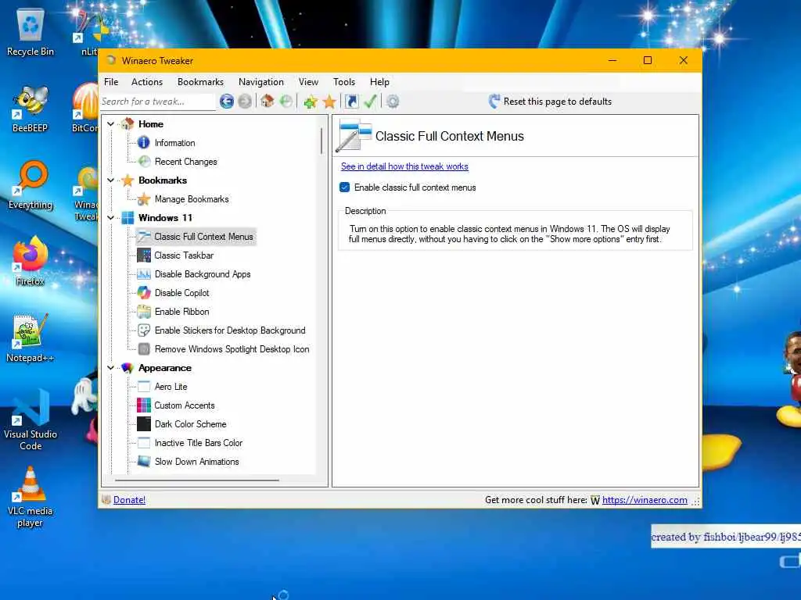Click the Back navigation arrow icon
801x600 pixels.
click(227, 102)
